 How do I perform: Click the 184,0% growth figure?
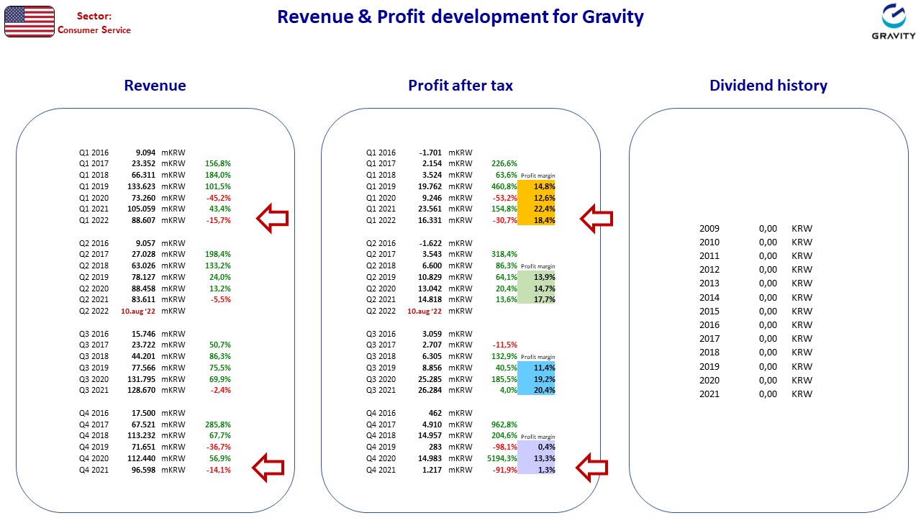pos(218,175)
